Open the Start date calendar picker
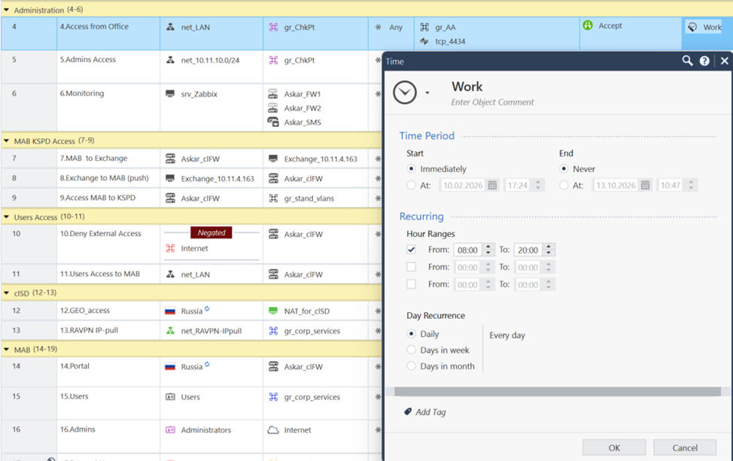The width and height of the screenshot is (733, 461). [x=492, y=186]
